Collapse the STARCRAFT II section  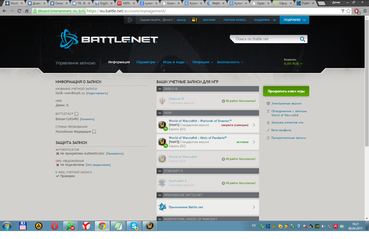[160, 171]
